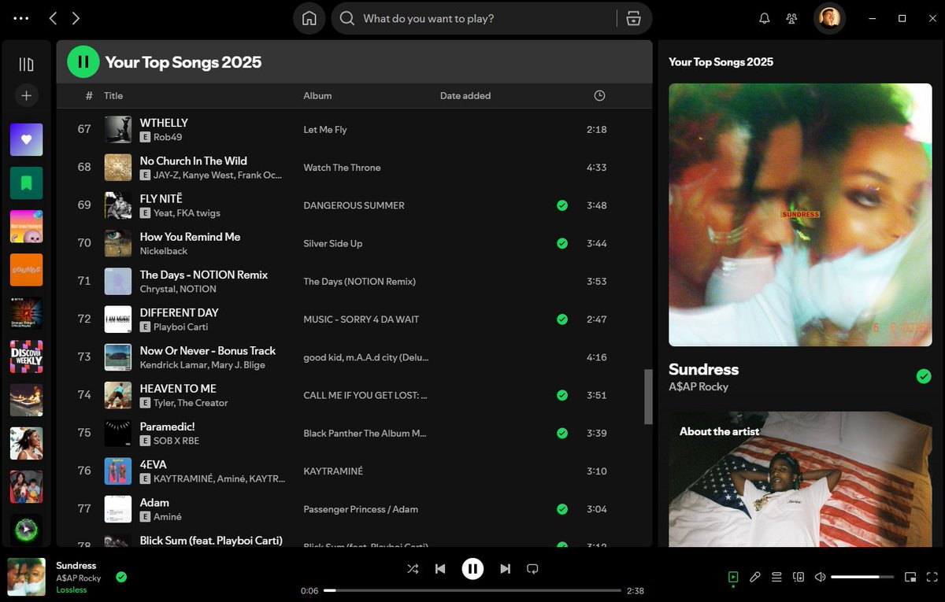Screen dimensions: 945x602
Task: Toggle saved checkmark for Adam
Action: tap(561, 509)
